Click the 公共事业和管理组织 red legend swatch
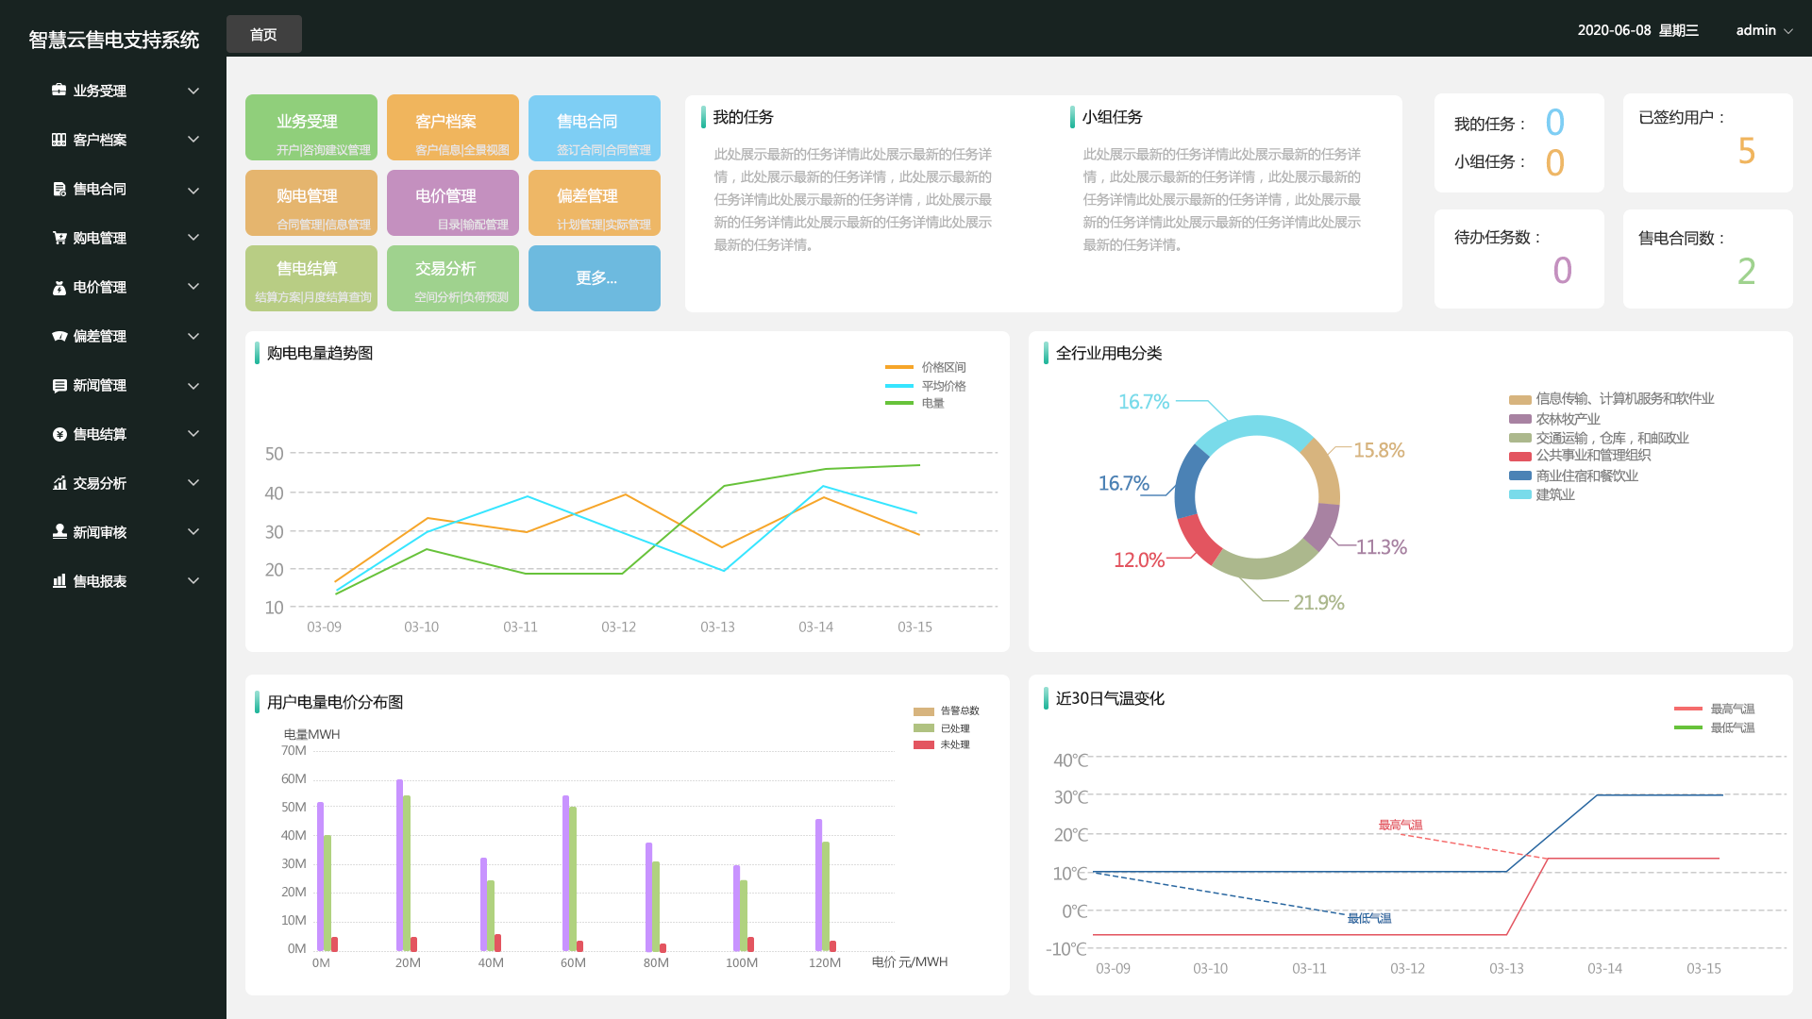Viewport: 1812px width, 1019px height. pos(1519,457)
